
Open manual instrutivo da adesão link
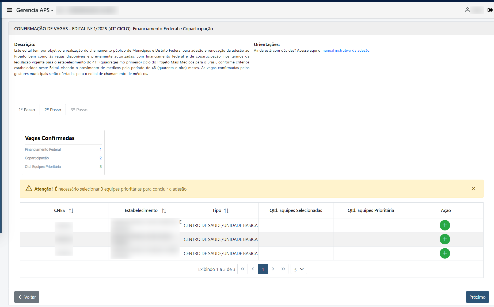(x=346, y=50)
